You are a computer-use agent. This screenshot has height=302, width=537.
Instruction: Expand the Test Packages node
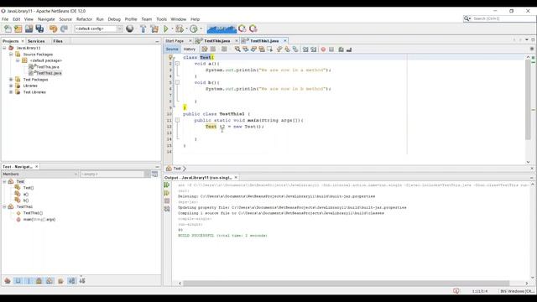pos(11,80)
